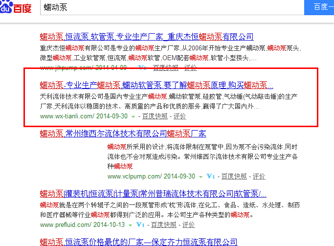Click the snippet text 蠕动泵所采用的设计

point(202,157)
